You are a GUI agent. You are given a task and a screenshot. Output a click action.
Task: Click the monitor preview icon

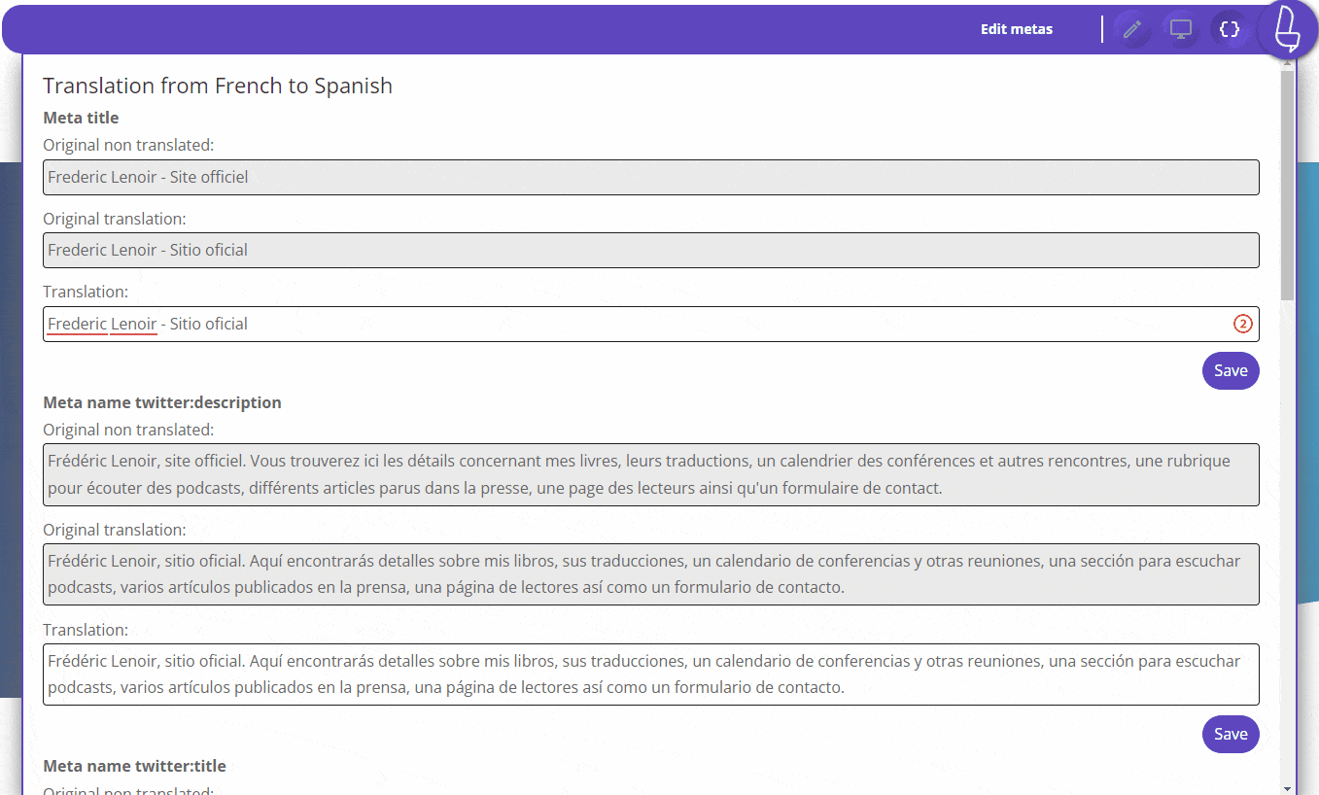pyautogui.click(x=1181, y=29)
